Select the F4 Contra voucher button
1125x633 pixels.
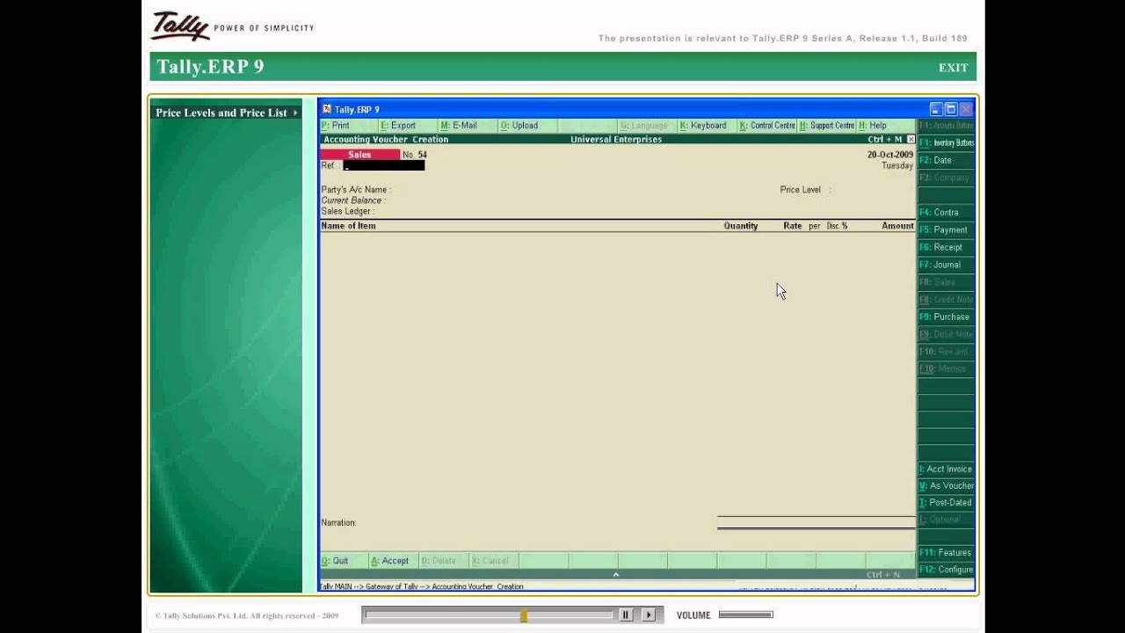pyautogui.click(x=947, y=212)
